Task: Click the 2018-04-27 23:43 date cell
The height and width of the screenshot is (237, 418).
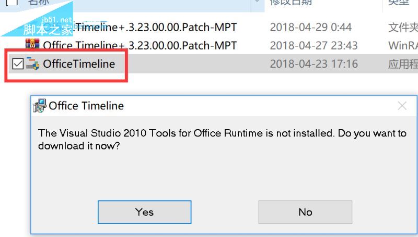Action: click(x=314, y=45)
